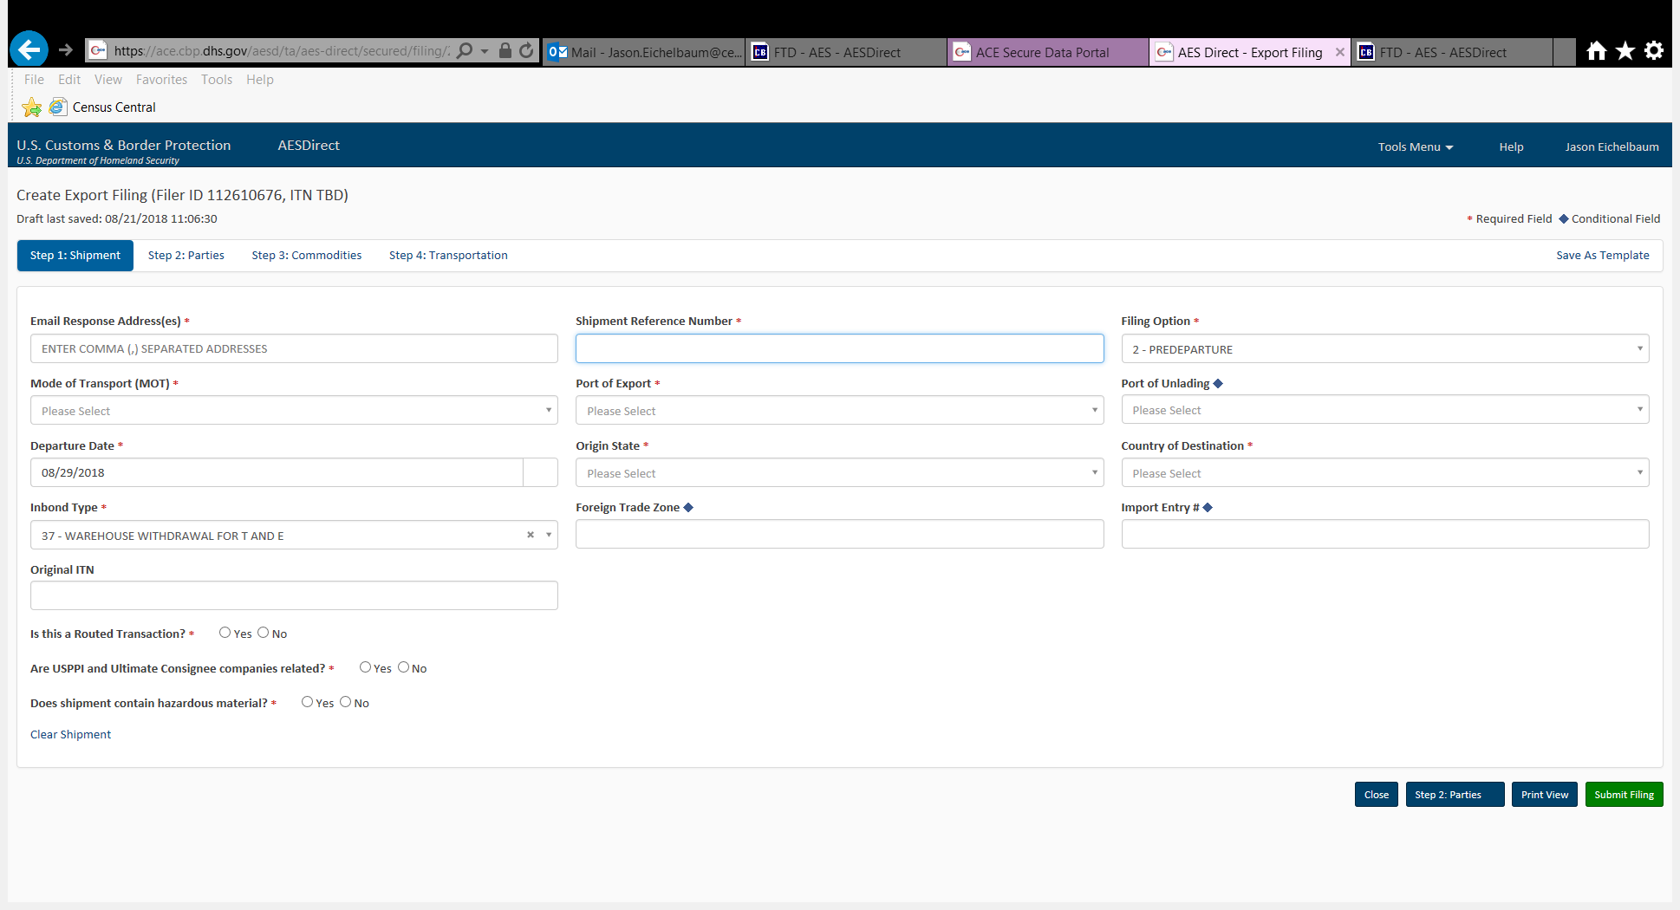Viewport: 1680px width, 910px height.
Task: Click the green Submit Filing button
Action: (1624, 795)
